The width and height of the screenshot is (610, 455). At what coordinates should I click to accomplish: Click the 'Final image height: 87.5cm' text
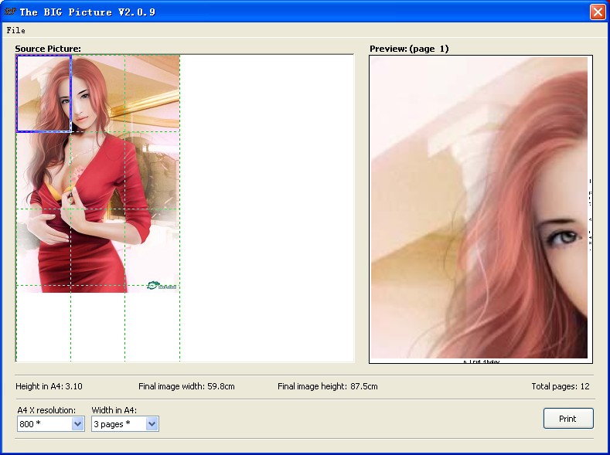click(x=328, y=386)
